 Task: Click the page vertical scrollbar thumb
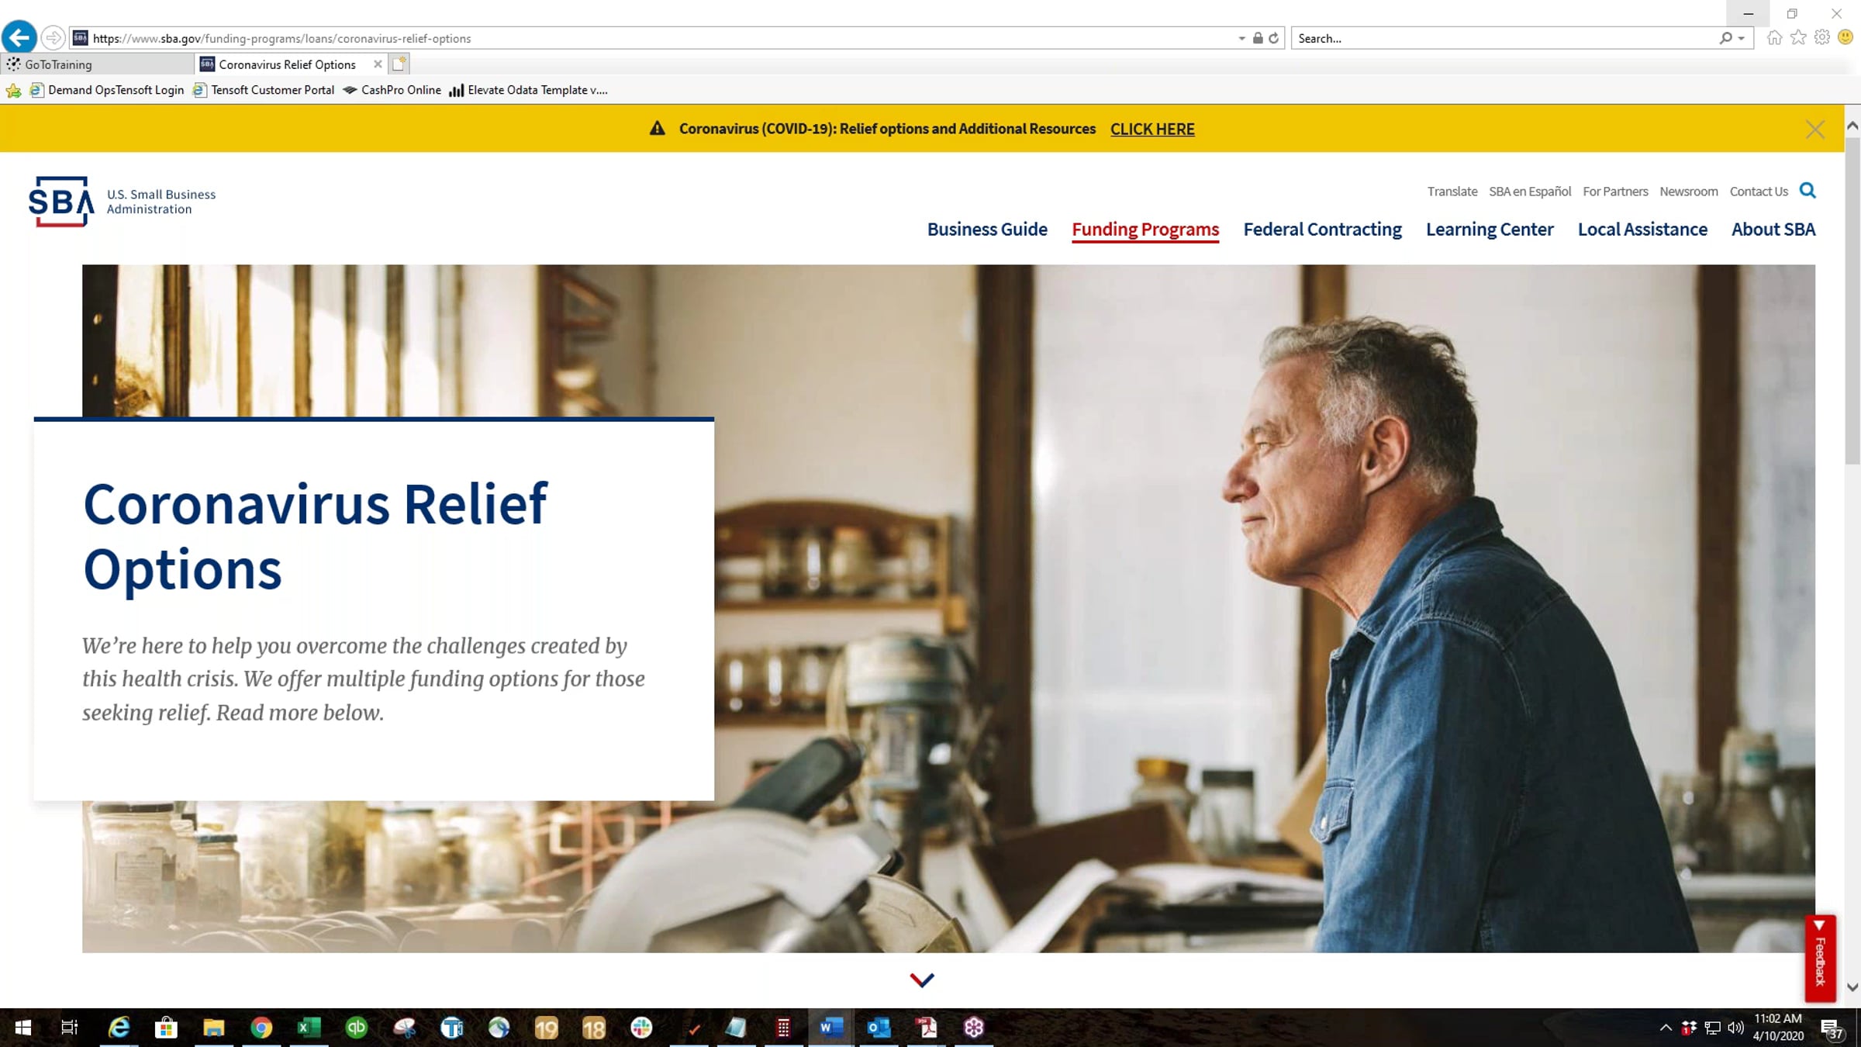(x=1852, y=301)
